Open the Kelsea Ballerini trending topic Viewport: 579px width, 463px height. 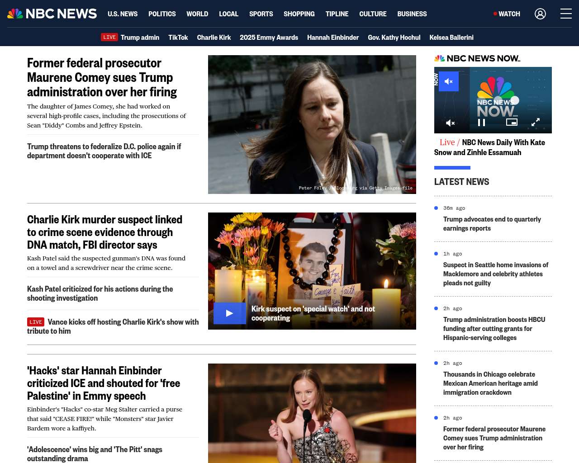(x=451, y=38)
